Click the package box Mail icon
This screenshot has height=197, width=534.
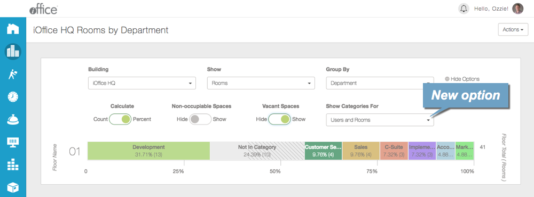pyautogui.click(x=13, y=187)
